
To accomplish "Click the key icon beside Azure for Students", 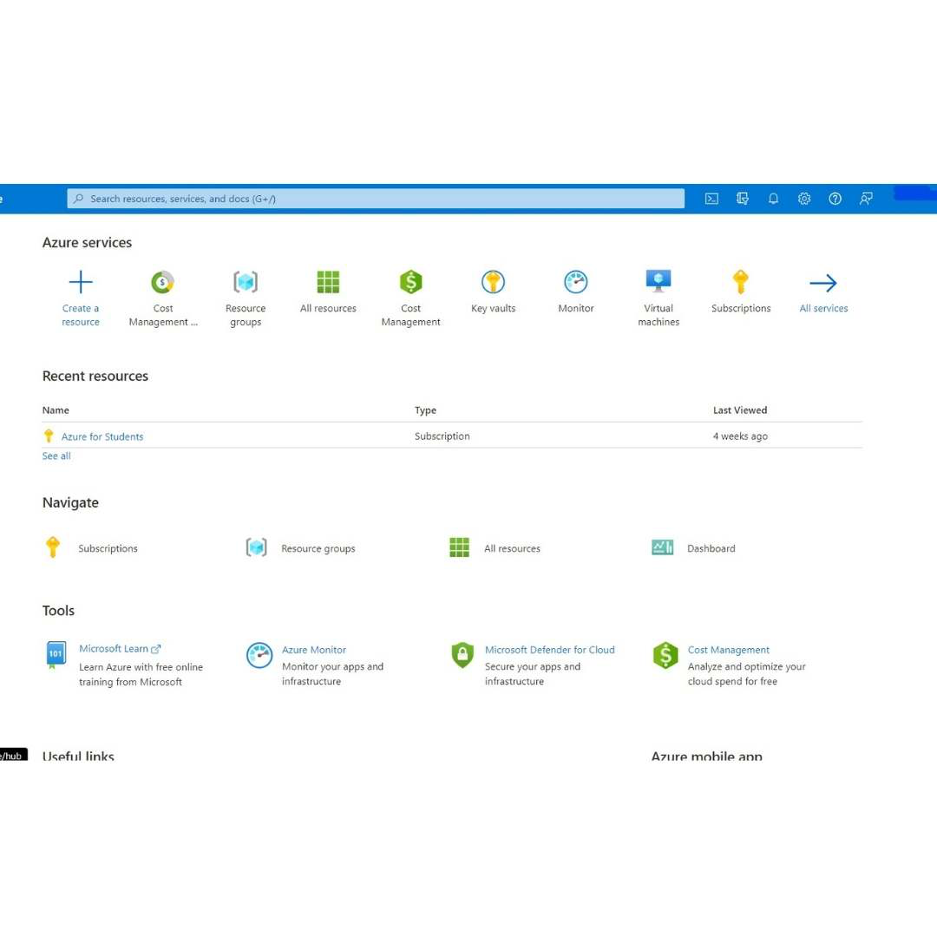I will [x=49, y=436].
